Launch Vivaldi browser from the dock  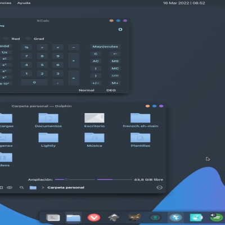point(94,218)
